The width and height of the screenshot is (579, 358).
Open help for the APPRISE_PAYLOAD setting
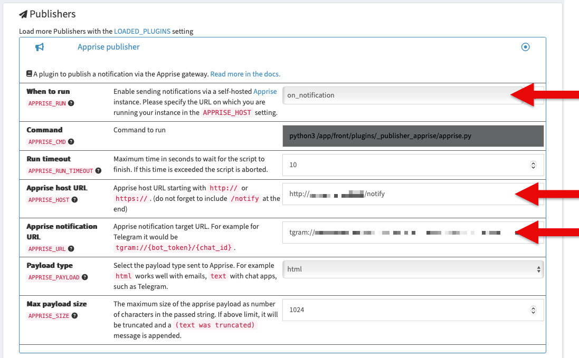click(84, 277)
